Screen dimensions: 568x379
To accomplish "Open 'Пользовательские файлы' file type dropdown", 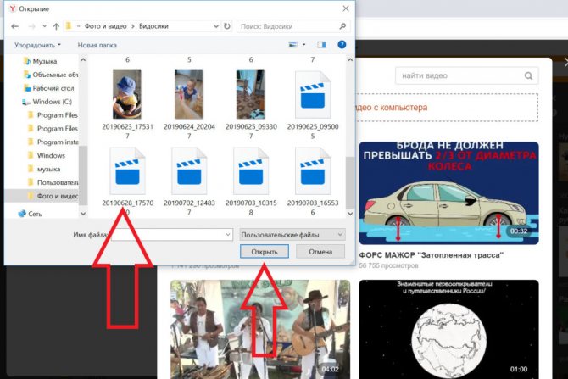I will [292, 235].
